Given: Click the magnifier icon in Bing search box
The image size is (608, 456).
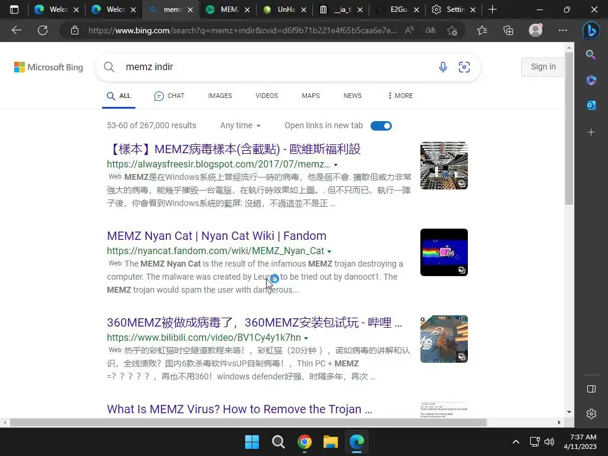Looking at the screenshot, I should tap(109, 67).
